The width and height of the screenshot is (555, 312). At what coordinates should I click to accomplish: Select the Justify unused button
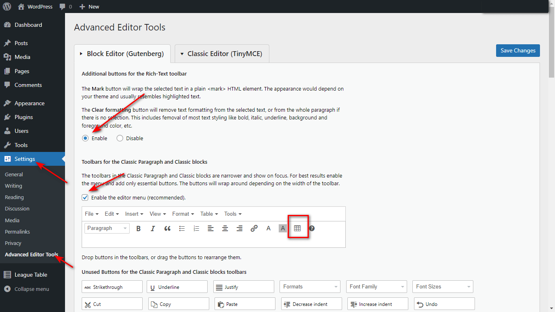tap(244, 287)
